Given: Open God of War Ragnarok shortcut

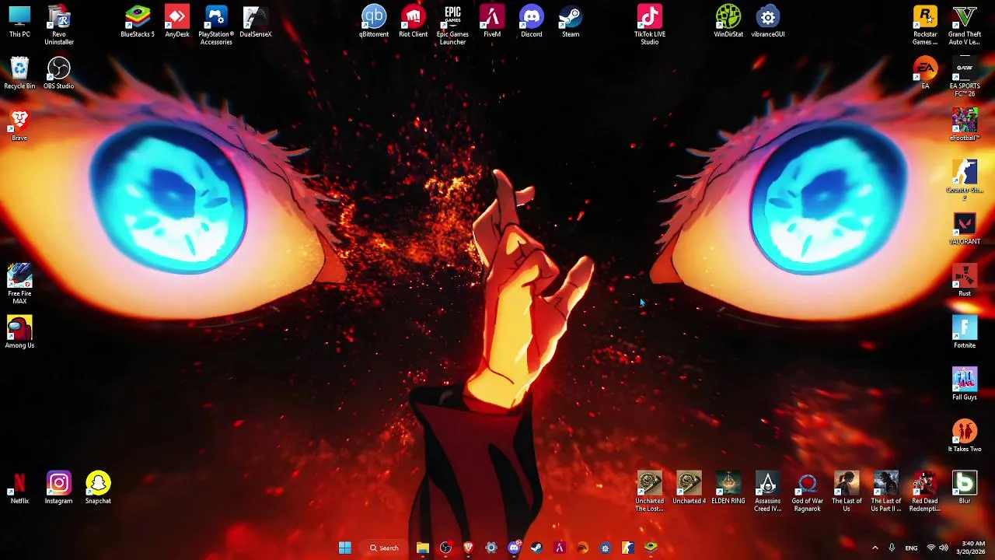Looking at the screenshot, I should click(807, 492).
